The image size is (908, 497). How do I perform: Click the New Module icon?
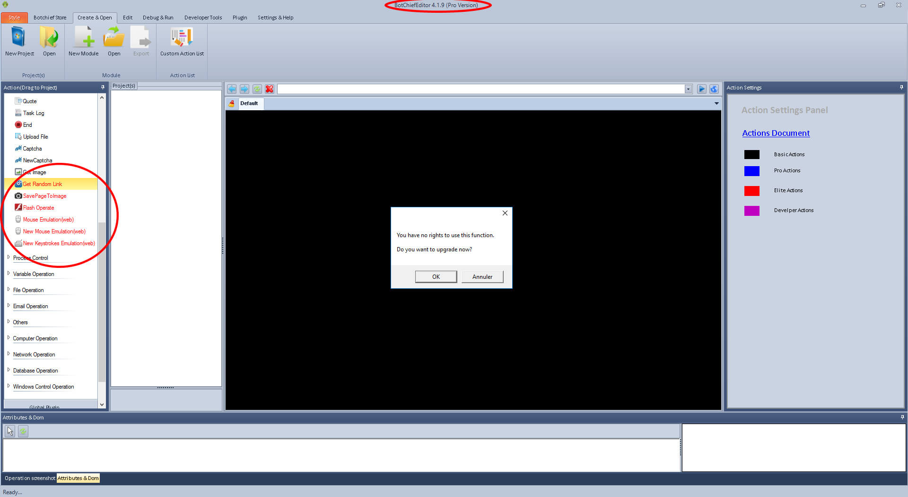83,38
